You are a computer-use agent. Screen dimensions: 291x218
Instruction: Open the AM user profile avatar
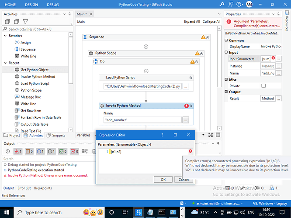tap(249, 4)
